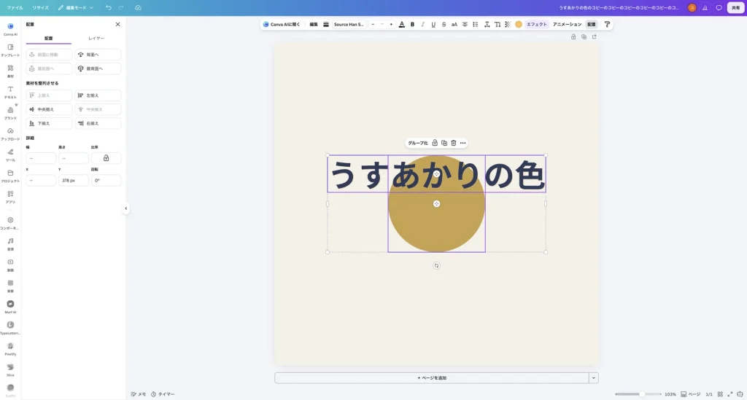Open the text color picker (A icon)
This screenshot has width=747, height=400.
tap(402, 24)
